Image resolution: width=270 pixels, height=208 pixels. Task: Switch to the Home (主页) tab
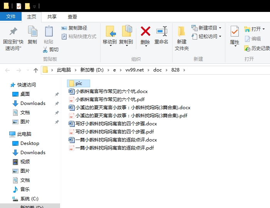pos(32,17)
